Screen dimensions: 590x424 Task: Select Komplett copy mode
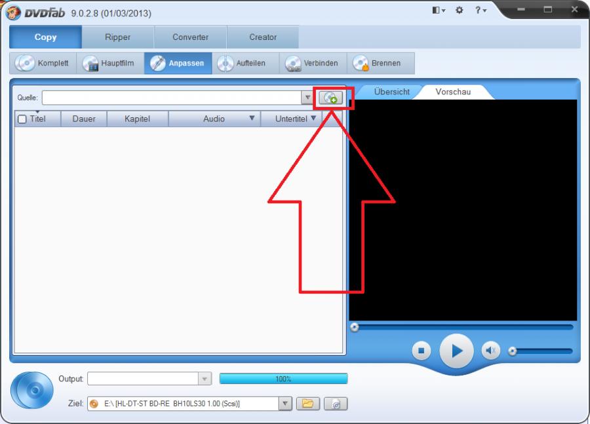[43, 63]
